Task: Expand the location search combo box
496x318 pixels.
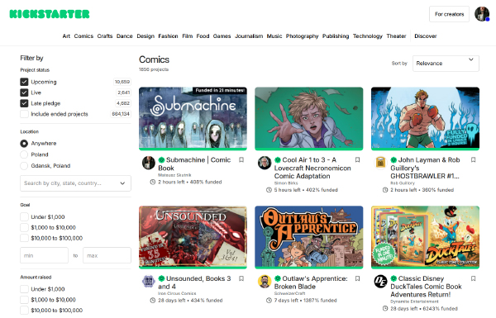Action: pos(75,183)
